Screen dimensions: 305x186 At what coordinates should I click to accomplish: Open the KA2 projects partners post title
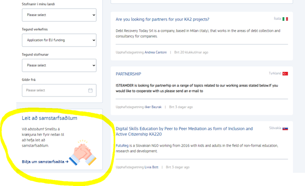click(163, 19)
